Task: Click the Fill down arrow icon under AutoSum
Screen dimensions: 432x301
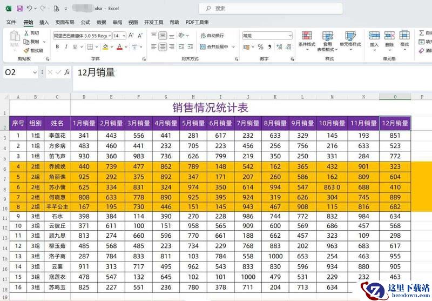Action: coord(421,42)
